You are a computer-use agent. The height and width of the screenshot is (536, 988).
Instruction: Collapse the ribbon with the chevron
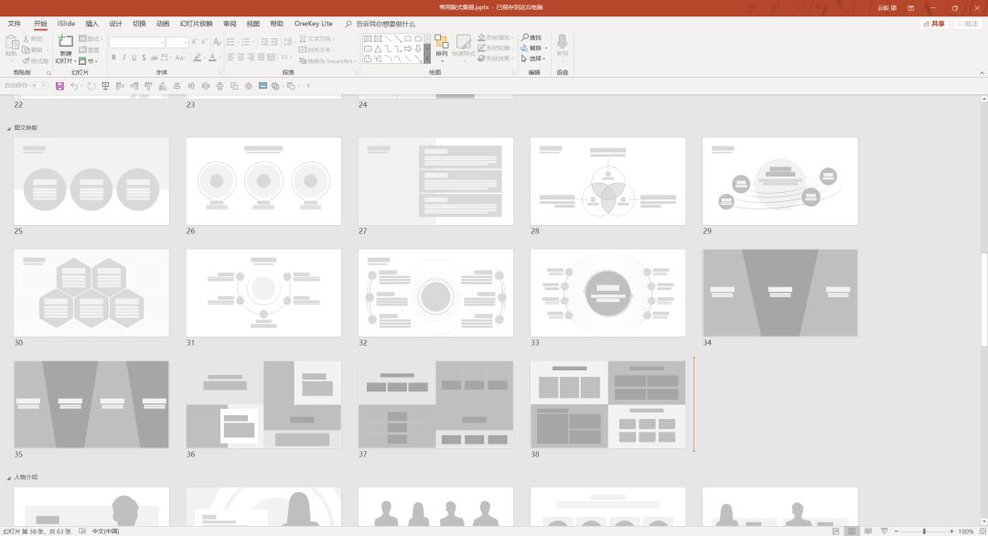[x=982, y=73]
